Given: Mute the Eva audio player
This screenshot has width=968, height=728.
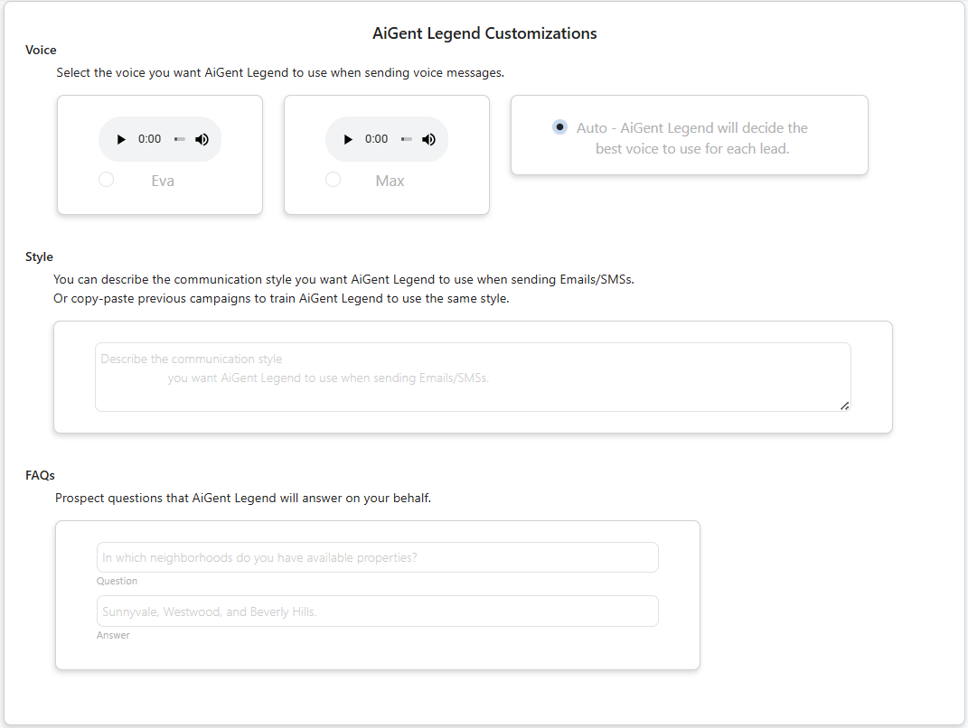Looking at the screenshot, I should click(202, 139).
